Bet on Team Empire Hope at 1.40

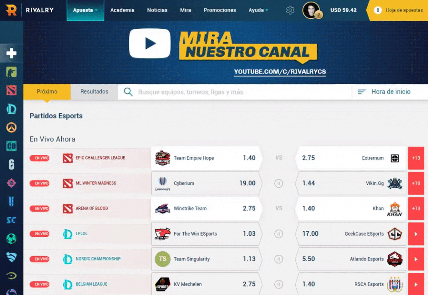click(206, 158)
